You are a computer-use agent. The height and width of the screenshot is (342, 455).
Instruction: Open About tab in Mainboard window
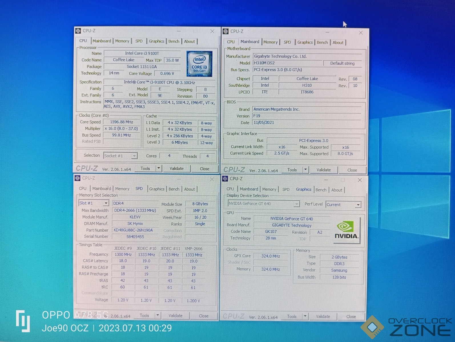338,42
